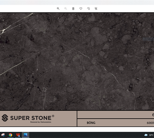Zoom out of the photo
The width and height of the screenshot is (154, 138).
click(x=66, y=9)
